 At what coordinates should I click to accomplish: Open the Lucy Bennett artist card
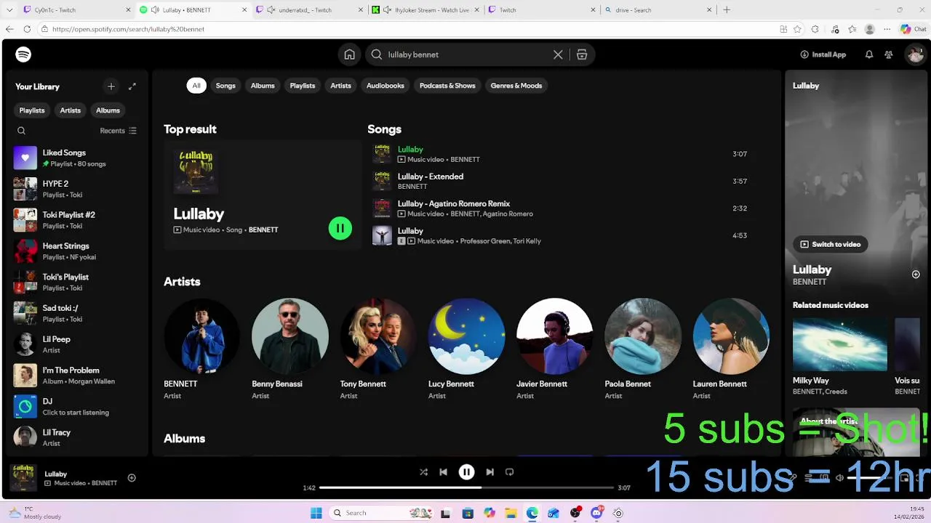point(466,349)
